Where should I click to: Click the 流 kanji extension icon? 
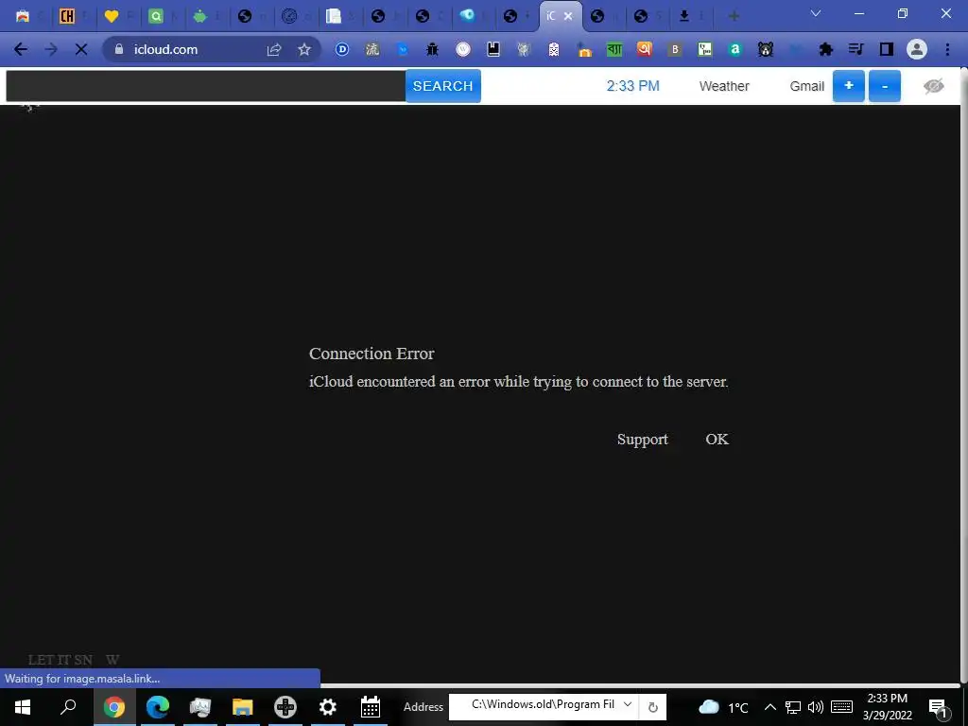click(x=372, y=49)
